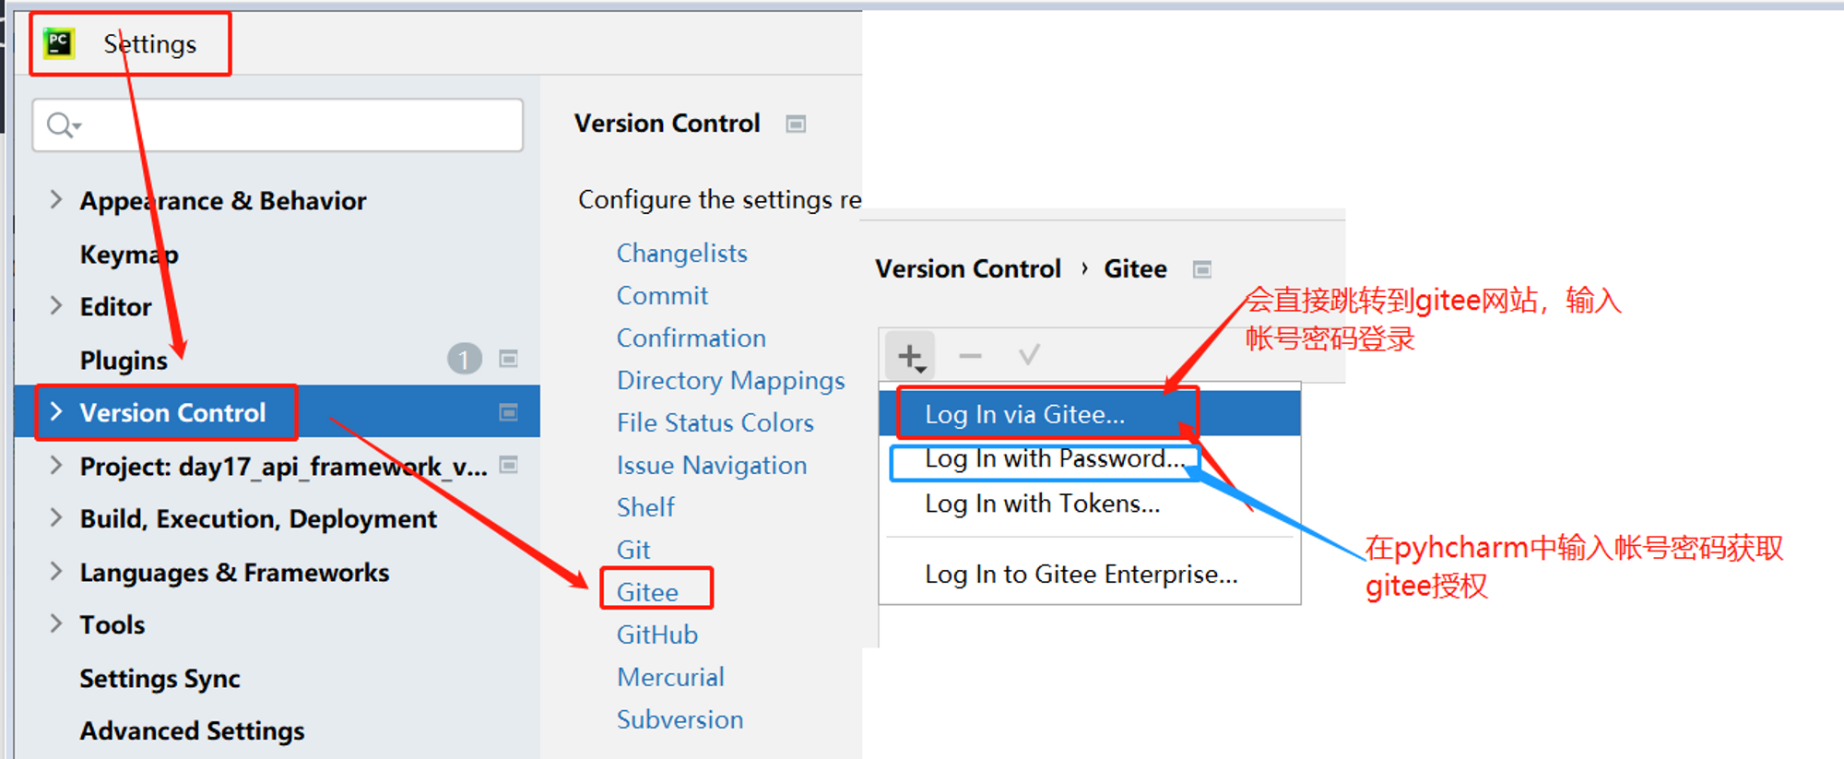The height and width of the screenshot is (759, 1844).
Task: Focus the settings search field
Action: click(x=295, y=125)
